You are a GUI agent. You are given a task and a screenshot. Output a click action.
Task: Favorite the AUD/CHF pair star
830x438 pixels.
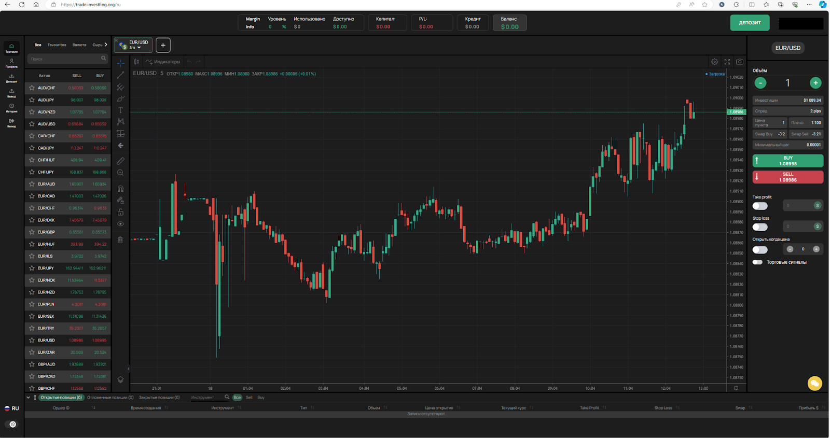32,88
